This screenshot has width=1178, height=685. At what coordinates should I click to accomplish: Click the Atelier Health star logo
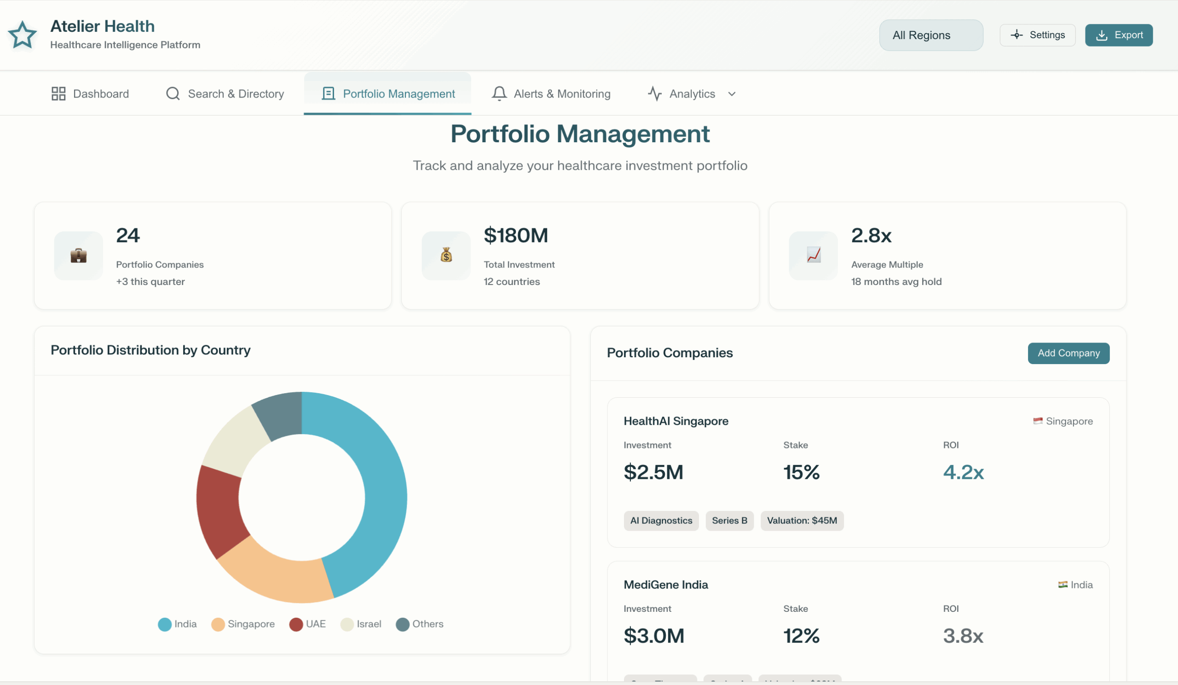[22, 35]
